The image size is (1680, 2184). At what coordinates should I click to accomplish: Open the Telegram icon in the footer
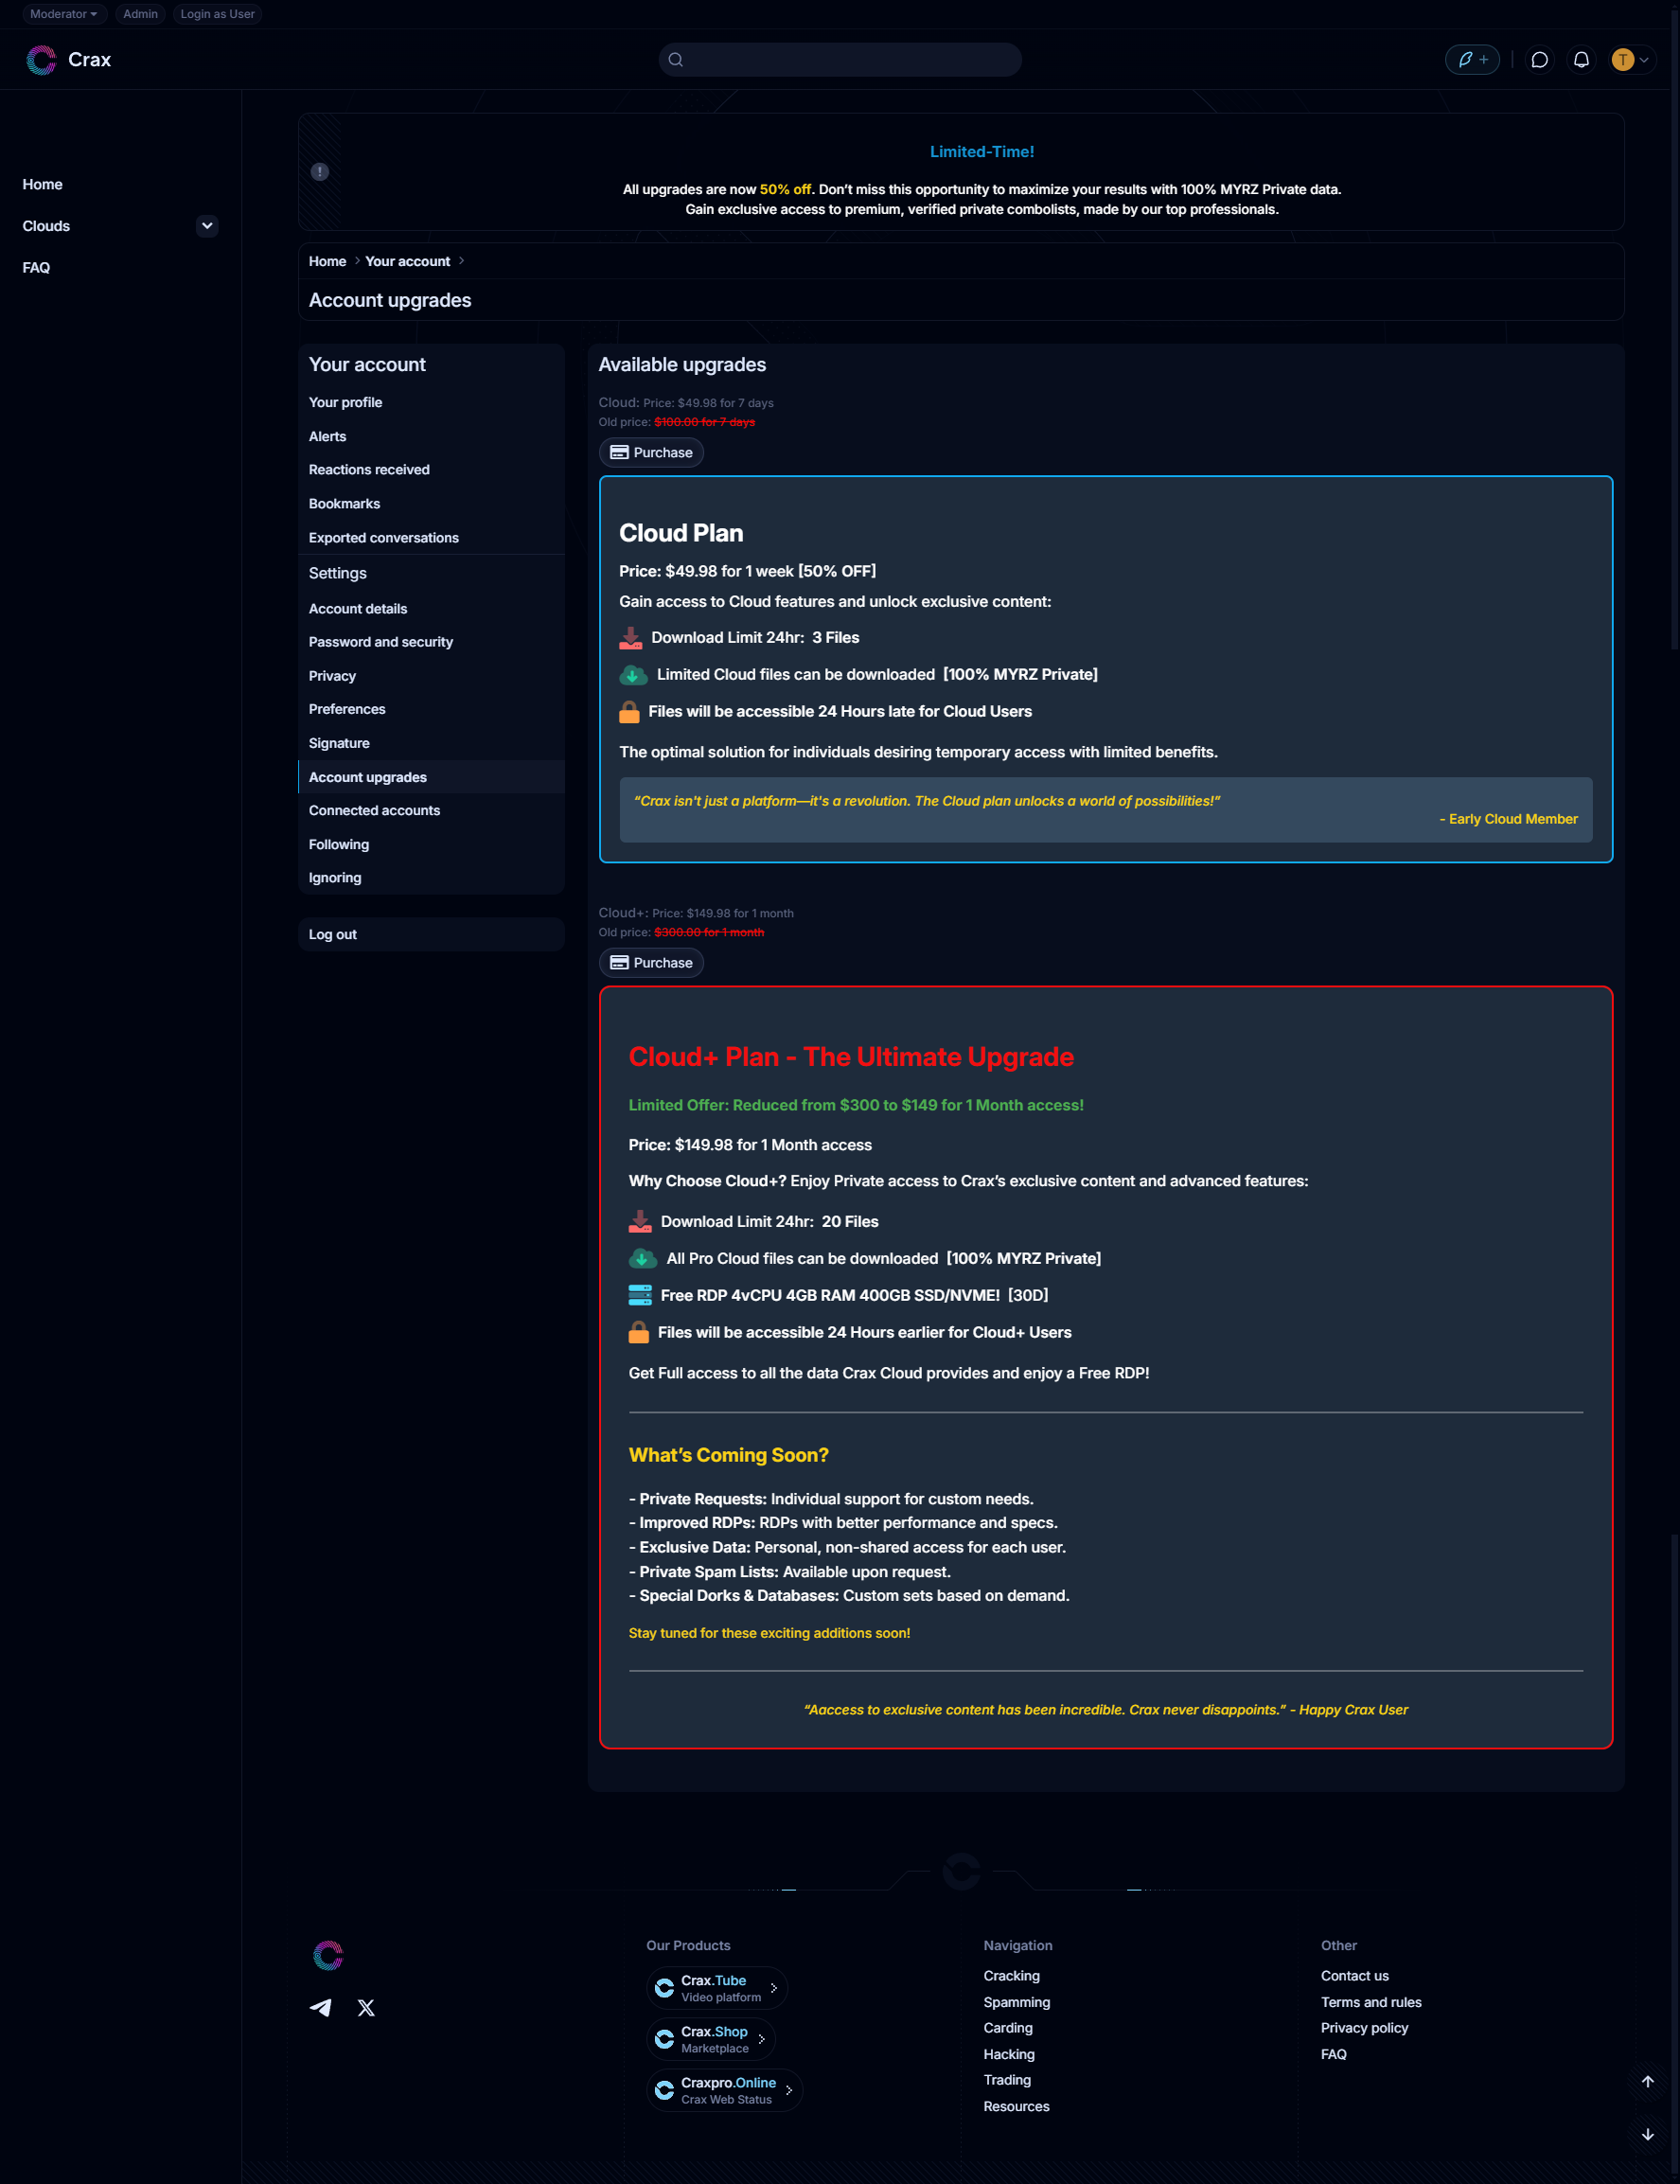coord(320,2008)
